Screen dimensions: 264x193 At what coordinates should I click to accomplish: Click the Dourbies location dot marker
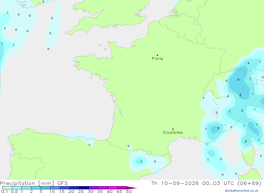coord(173,129)
